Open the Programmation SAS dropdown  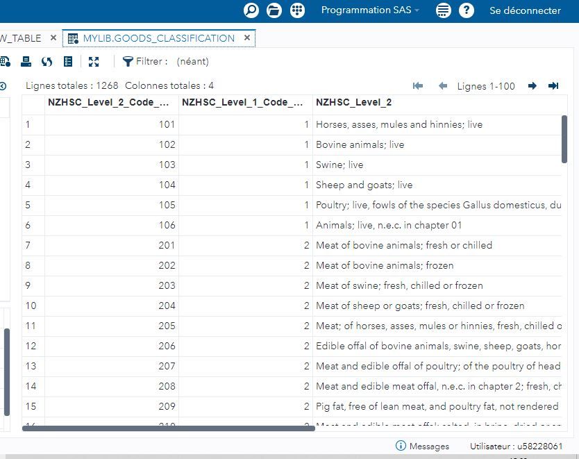click(369, 10)
